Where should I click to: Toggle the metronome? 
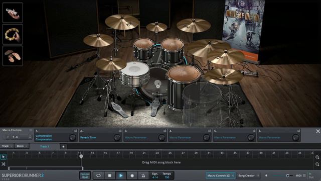143,175
